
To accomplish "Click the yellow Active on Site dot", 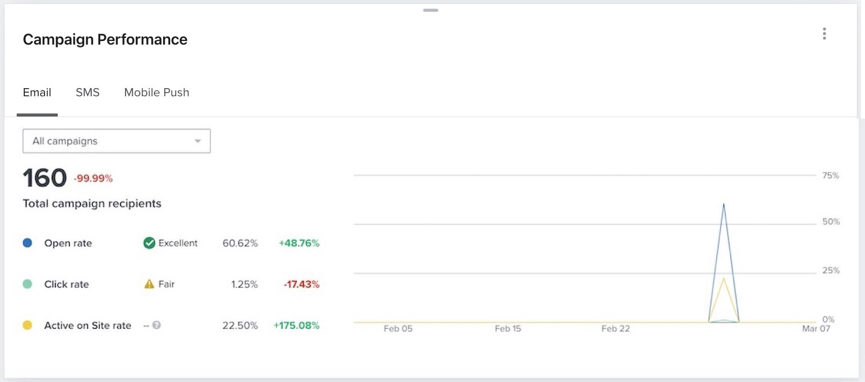I will pyautogui.click(x=27, y=325).
